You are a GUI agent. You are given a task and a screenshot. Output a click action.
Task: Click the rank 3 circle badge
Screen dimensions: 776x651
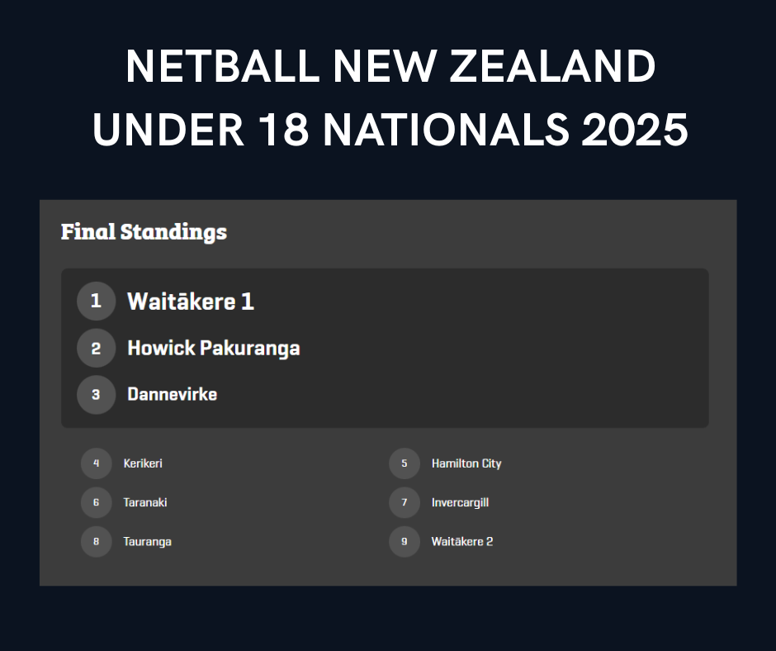tap(96, 395)
